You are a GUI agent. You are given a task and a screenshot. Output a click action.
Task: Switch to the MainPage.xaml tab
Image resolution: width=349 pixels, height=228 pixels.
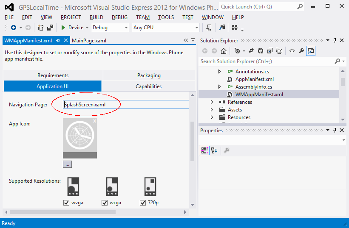click(89, 41)
